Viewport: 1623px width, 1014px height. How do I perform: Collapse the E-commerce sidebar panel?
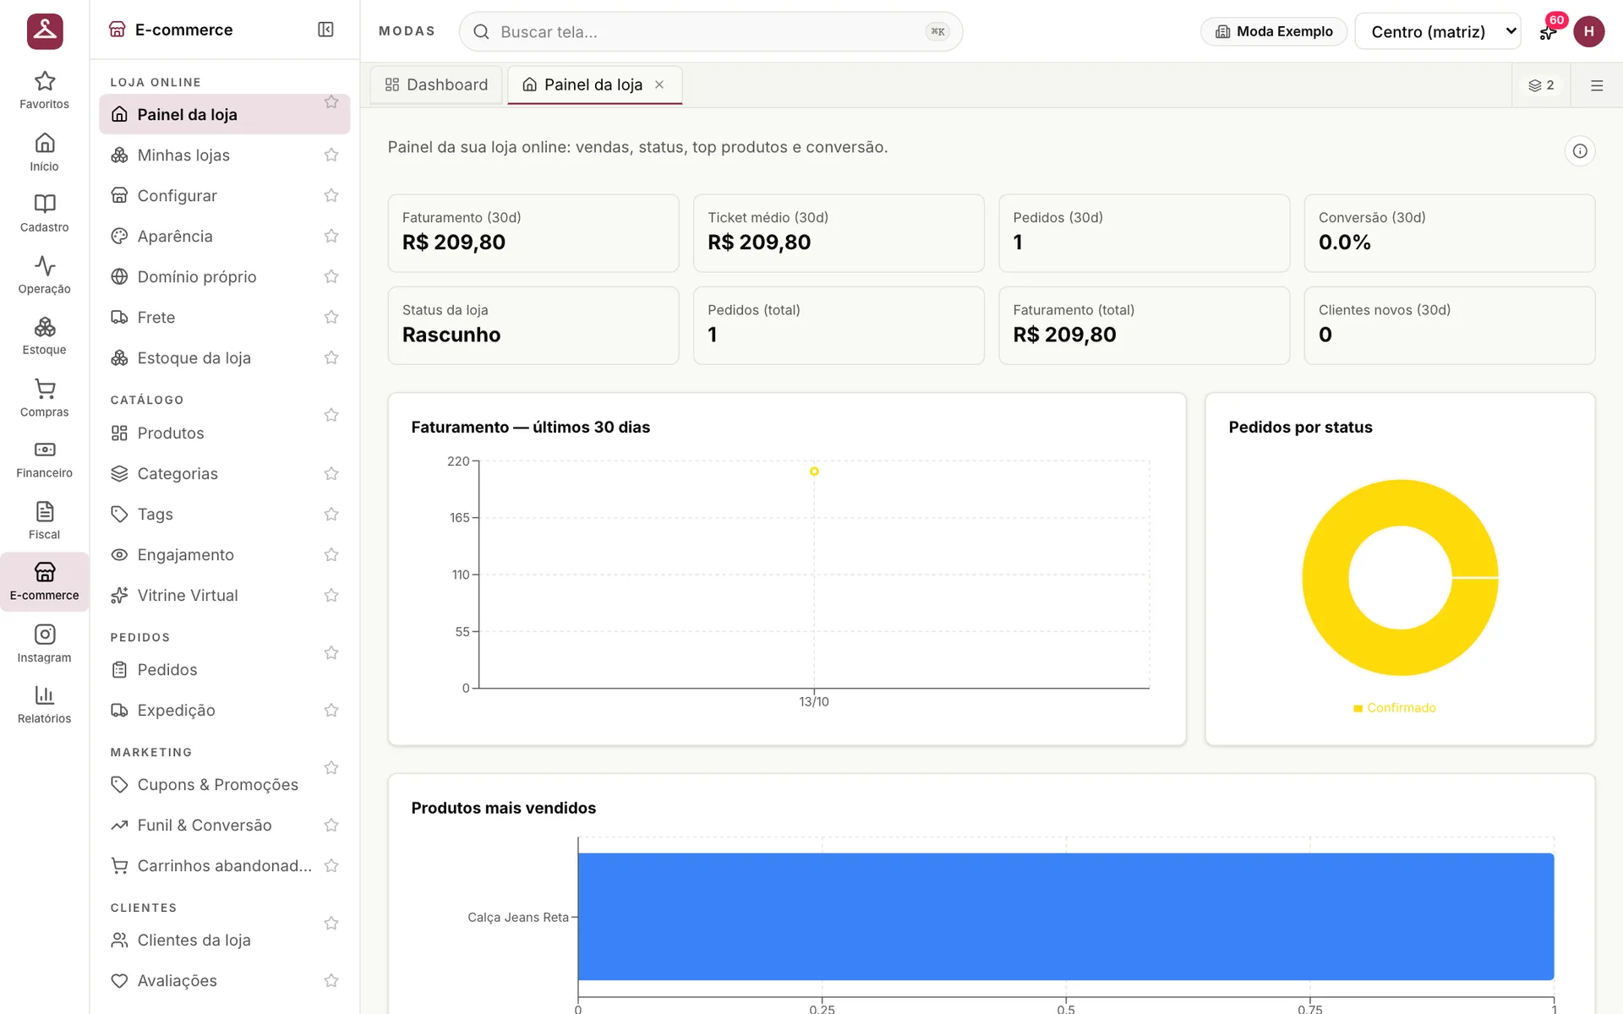[x=325, y=30]
